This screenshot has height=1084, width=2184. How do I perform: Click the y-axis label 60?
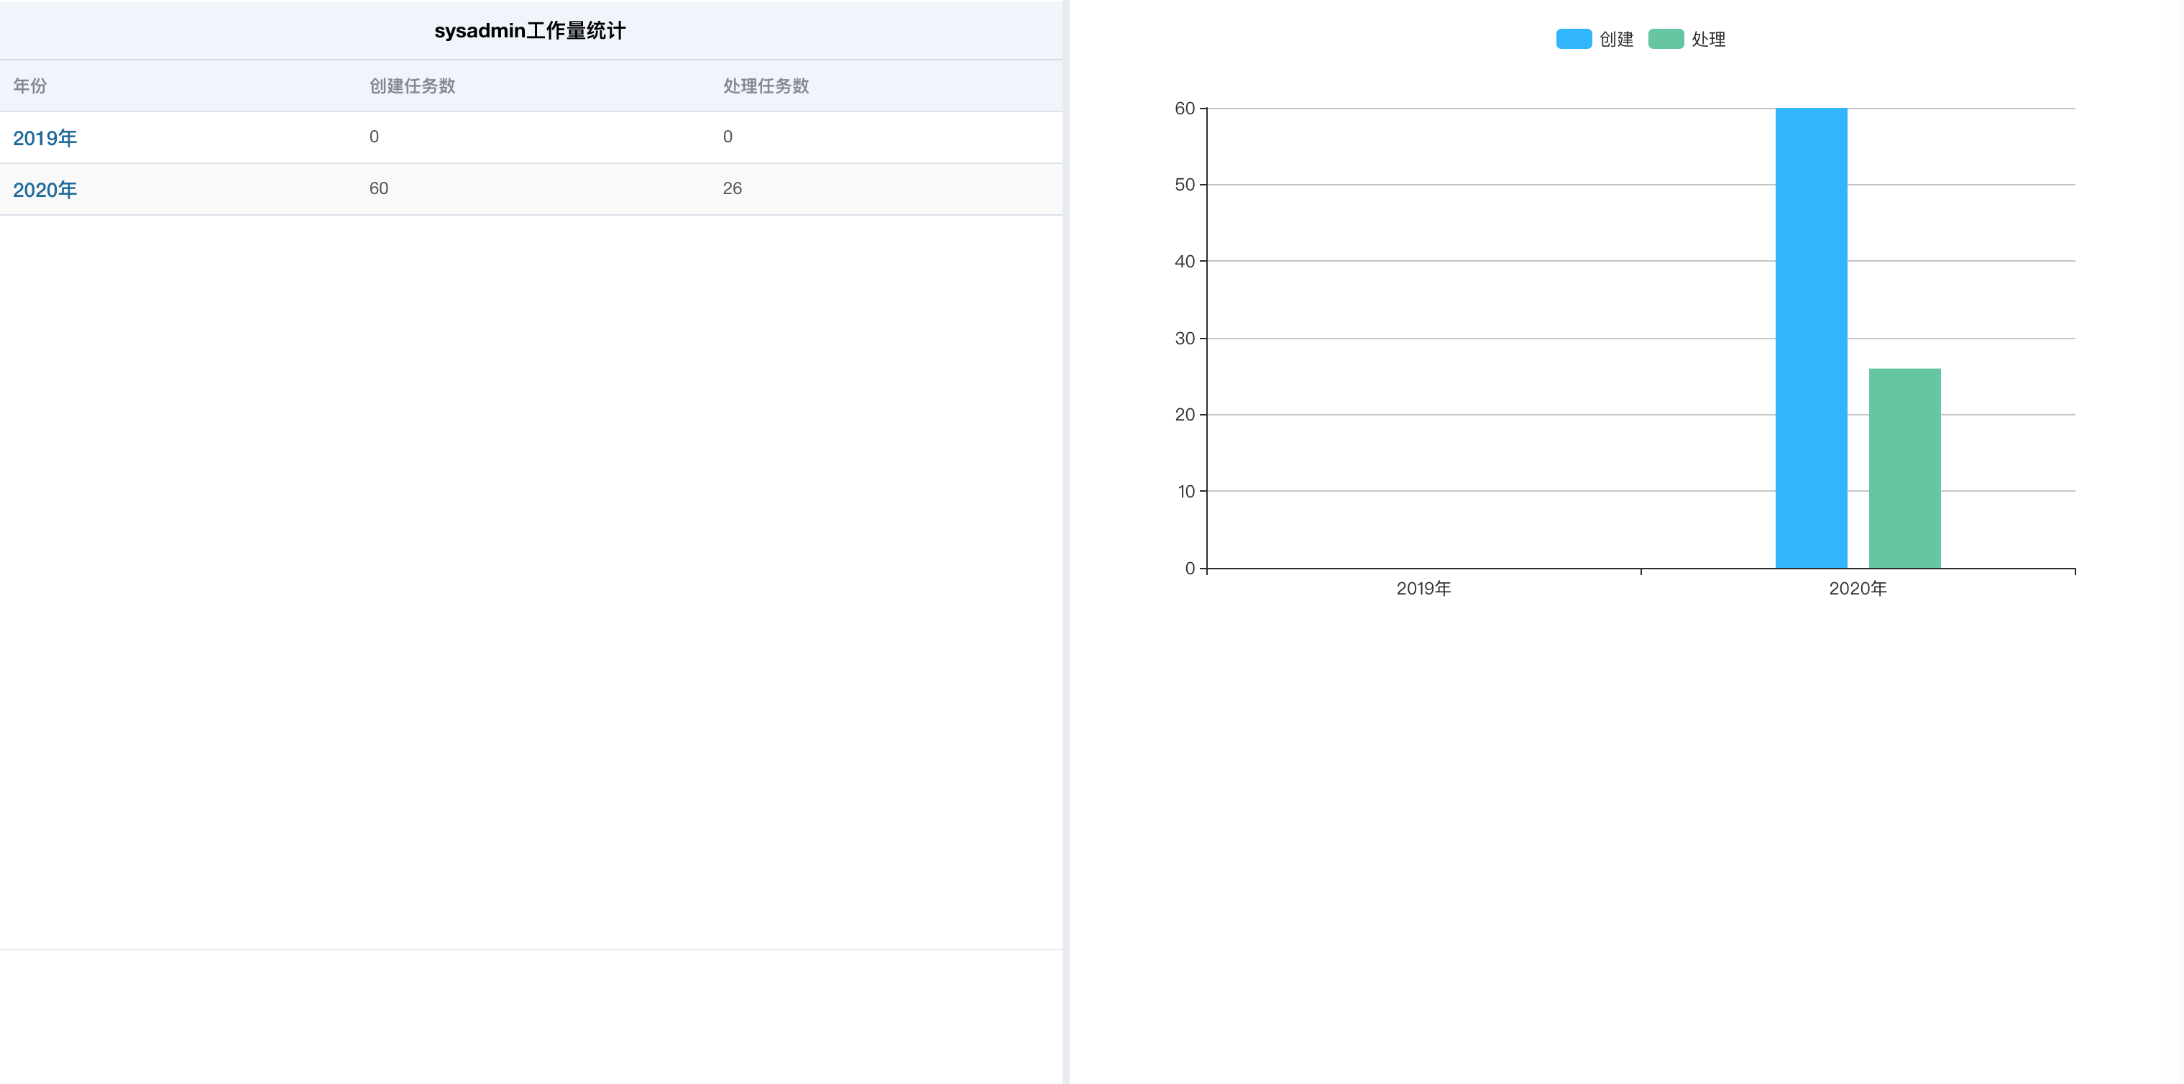1185,109
